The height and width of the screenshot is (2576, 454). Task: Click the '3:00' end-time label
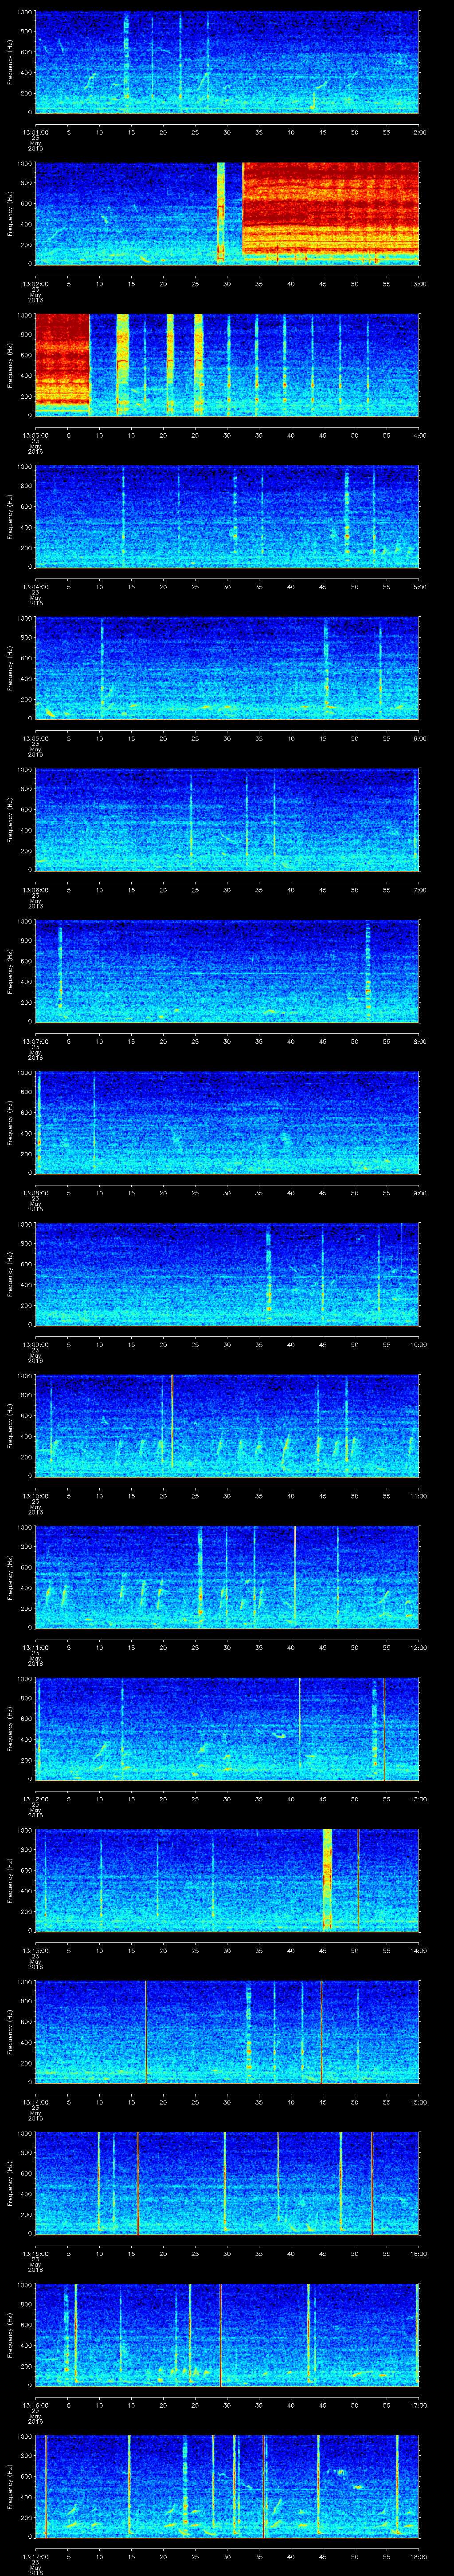coord(419,284)
